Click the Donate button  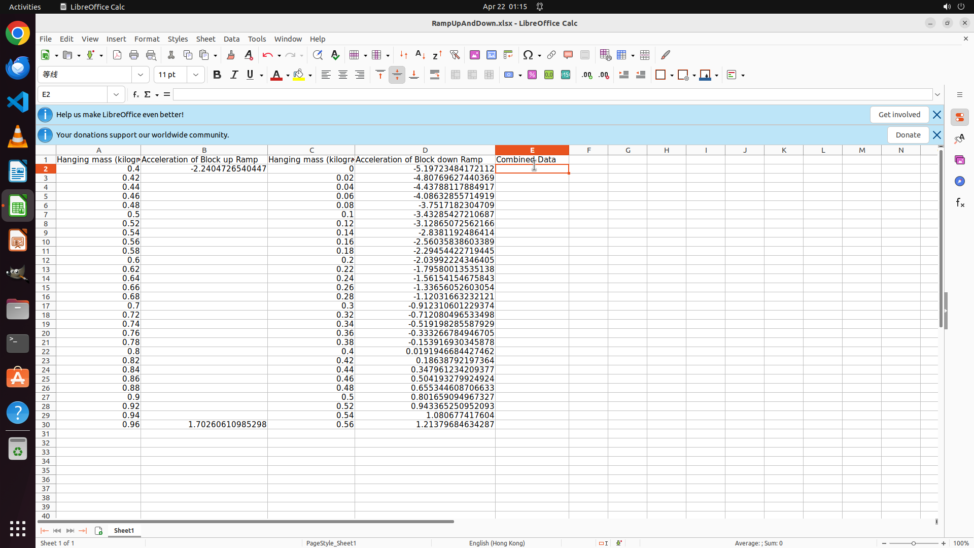(x=908, y=135)
